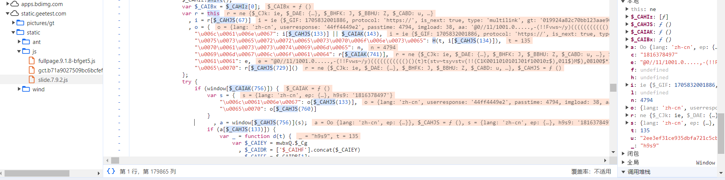725x180 pixels.
Task: Expand the 闭包 closure scope section
Action: click(623, 153)
